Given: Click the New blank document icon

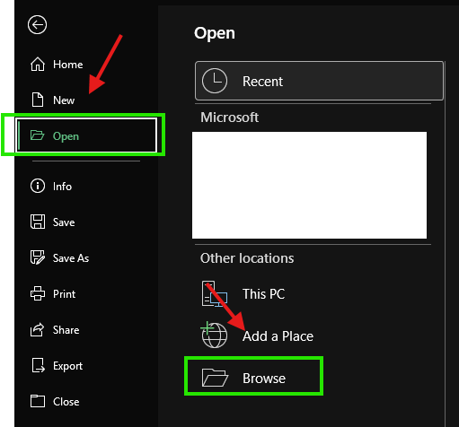Looking at the screenshot, I should pos(38,100).
